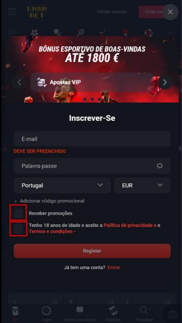Expand the Portugal country dropdown
This screenshot has width=182, height=323.
pos(62,185)
